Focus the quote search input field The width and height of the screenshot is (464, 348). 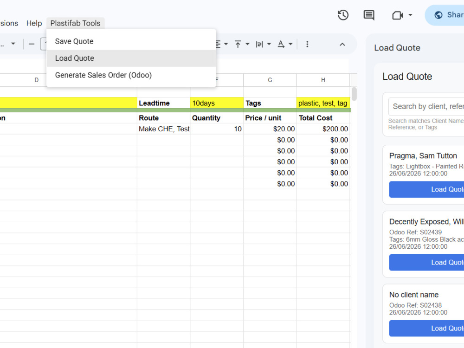pos(426,106)
